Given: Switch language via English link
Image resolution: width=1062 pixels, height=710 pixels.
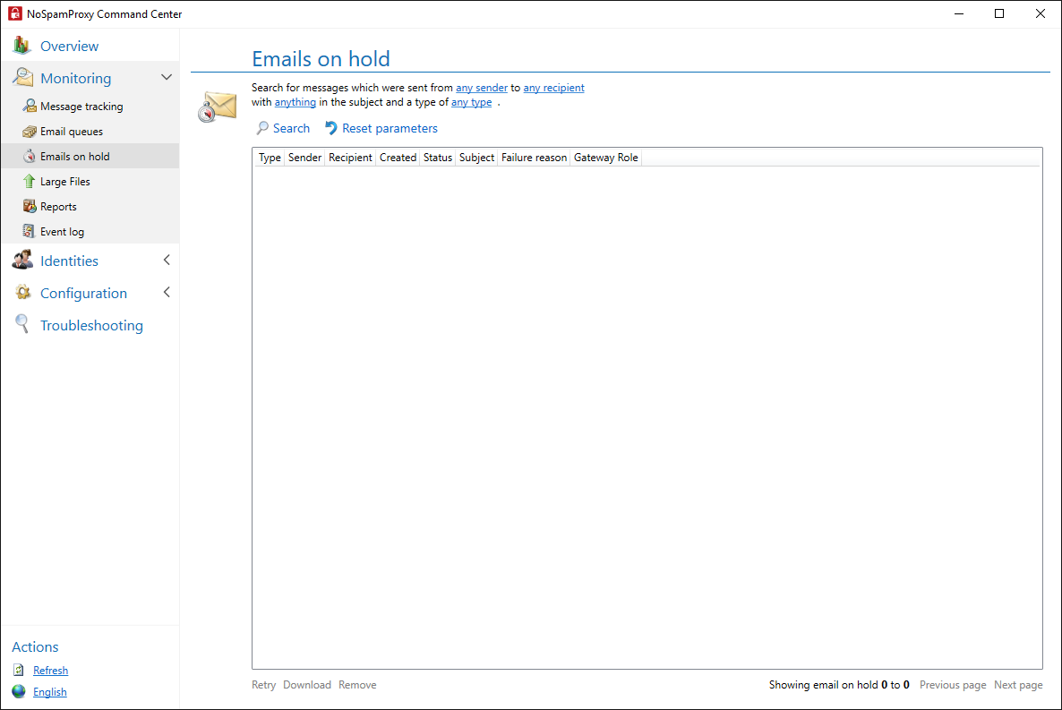Looking at the screenshot, I should point(49,692).
